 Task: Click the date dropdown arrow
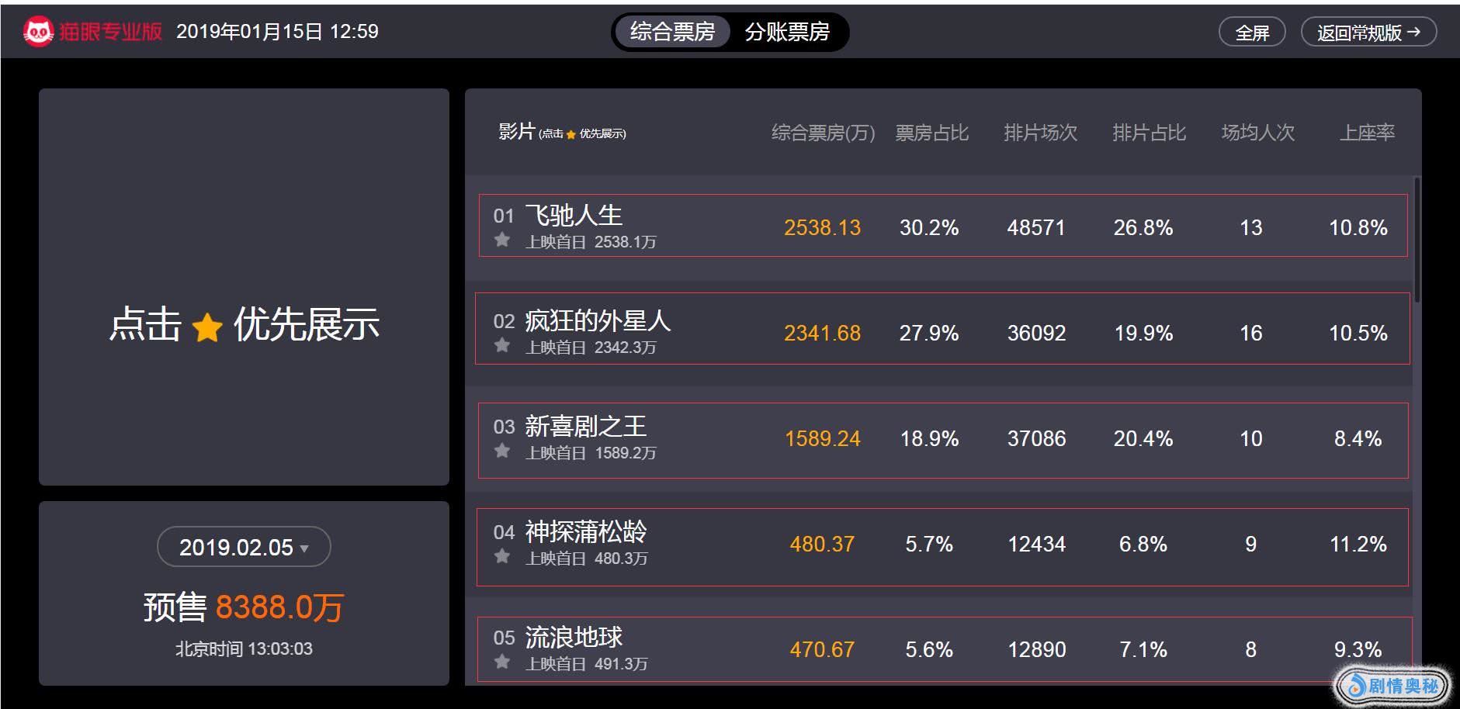304,548
